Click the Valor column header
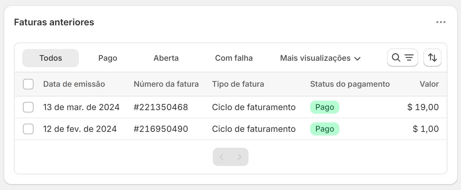 point(429,84)
